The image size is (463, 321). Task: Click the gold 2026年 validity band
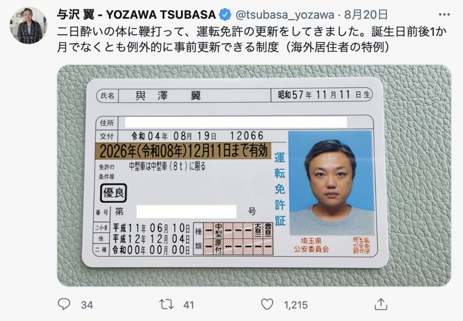[x=183, y=151]
